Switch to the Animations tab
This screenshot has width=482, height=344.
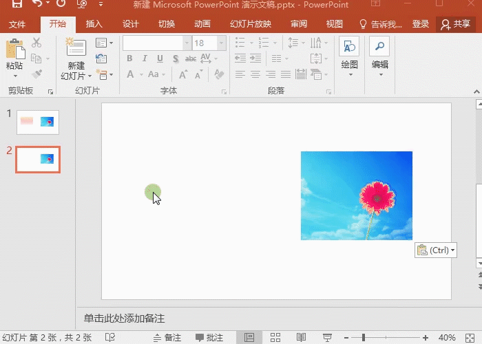[x=202, y=24]
